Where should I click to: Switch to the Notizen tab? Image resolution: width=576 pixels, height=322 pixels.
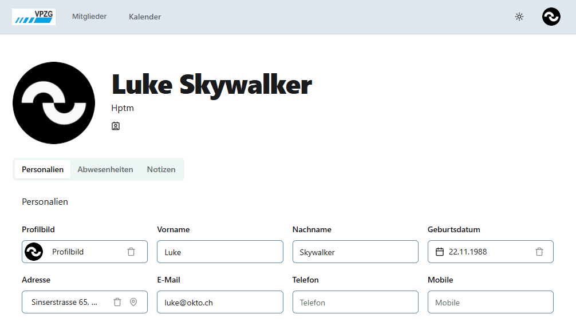click(x=161, y=169)
